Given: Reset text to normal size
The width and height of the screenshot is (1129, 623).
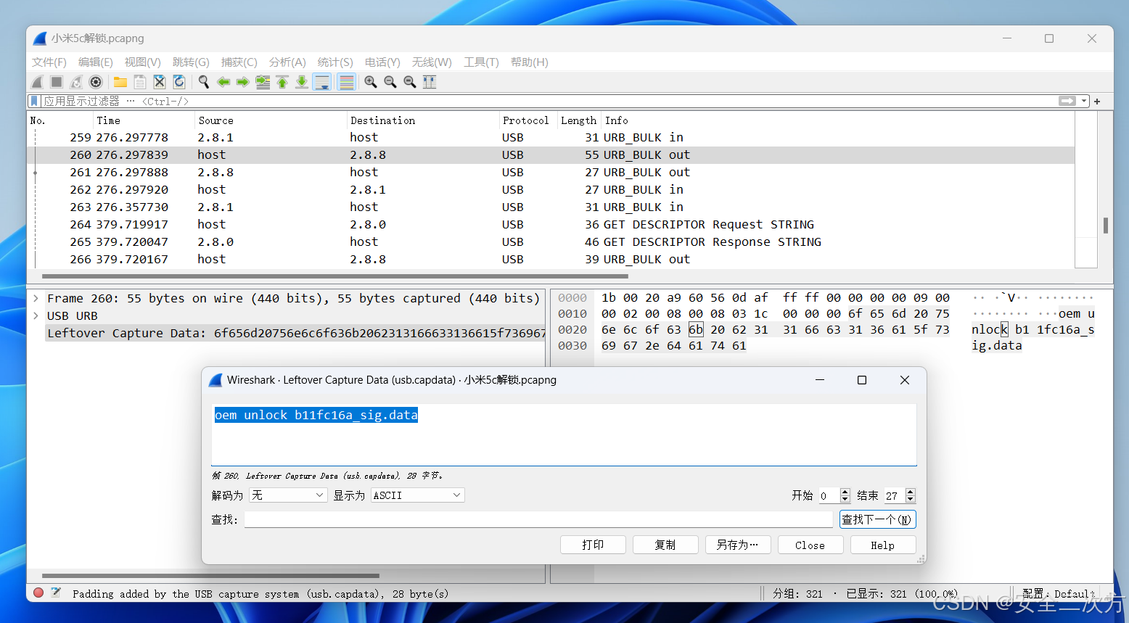Looking at the screenshot, I should point(410,82).
